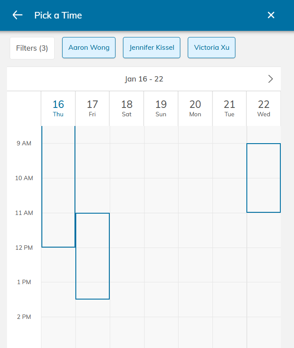Click the back arrow icon
Viewport: 294px width, 348px height.
click(18, 15)
